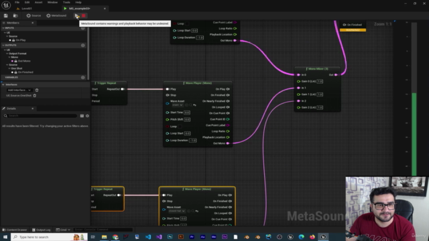This screenshot has height=241, width=429.
Task: Collapse the Interfaces section
Action: point(3,85)
